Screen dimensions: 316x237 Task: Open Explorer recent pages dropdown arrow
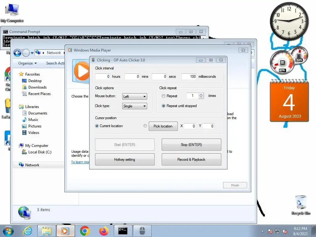(32, 53)
